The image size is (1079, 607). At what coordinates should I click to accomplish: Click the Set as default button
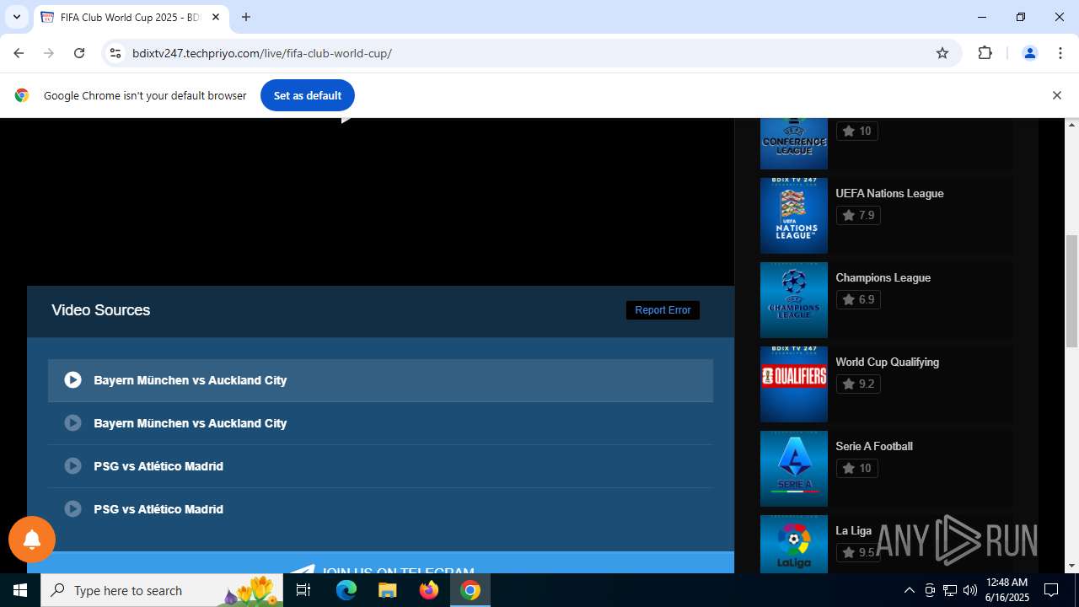click(308, 95)
